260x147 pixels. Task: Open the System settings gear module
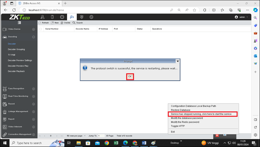91,17
